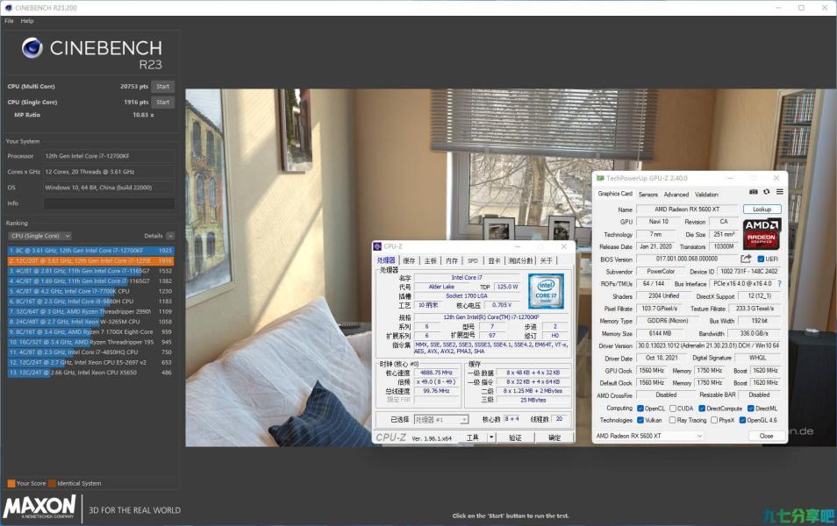This screenshot has width=837, height=526.
Task: Toggle the OpenCL checkbox
Action: coord(640,409)
